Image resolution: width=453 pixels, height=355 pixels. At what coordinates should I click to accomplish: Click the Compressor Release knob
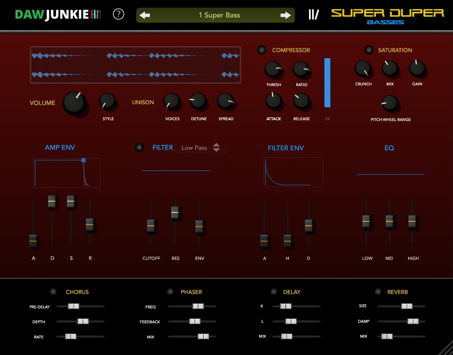302,101
